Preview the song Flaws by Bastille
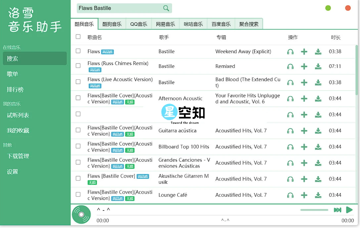This screenshot has width=360, height=228. click(x=291, y=51)
